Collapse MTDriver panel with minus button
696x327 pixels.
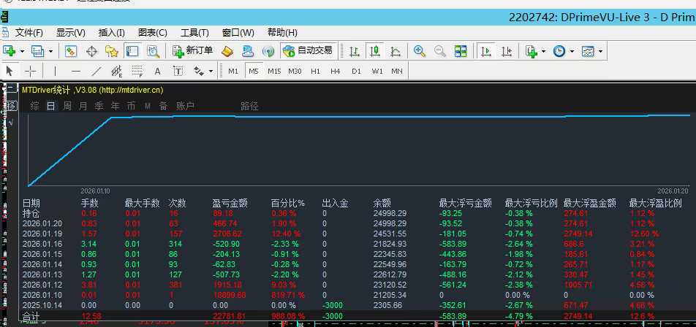click(x=12, y=88)
